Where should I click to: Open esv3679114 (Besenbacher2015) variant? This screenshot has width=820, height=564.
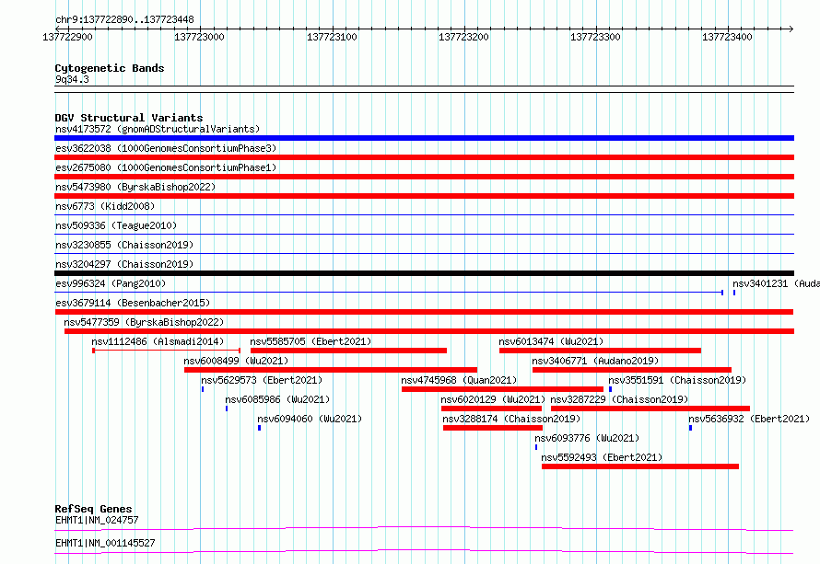point(133,303)
